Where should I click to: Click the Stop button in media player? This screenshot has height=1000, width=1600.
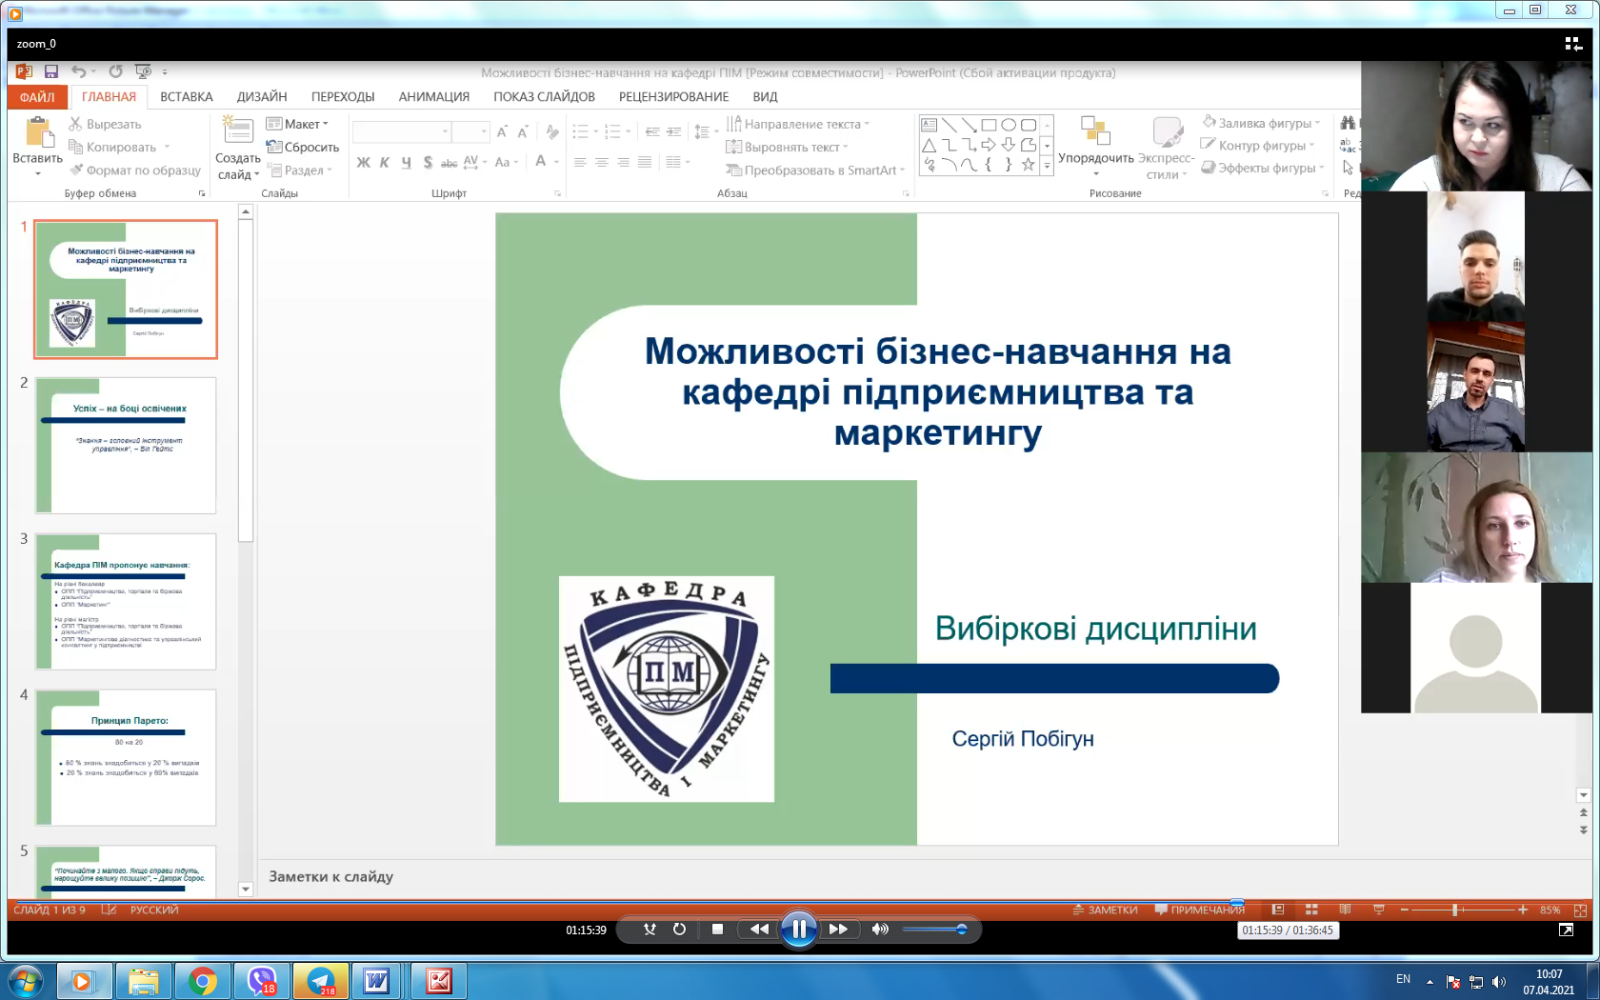coord(717,930)
